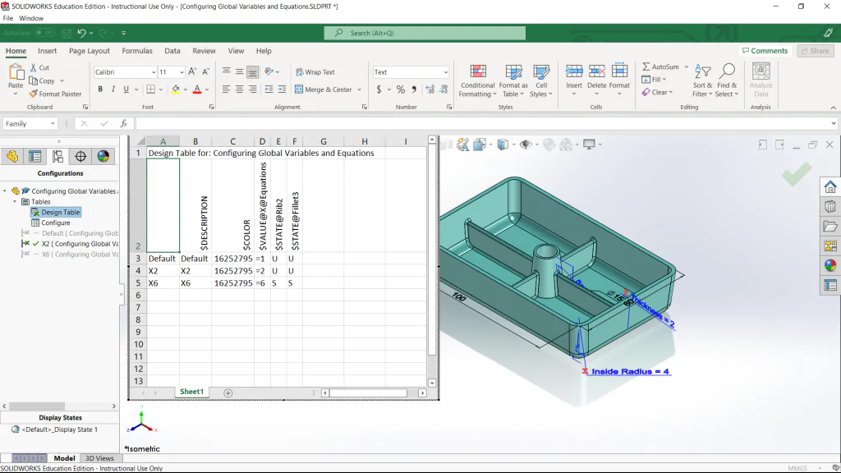841x473 pixels.
Task: Toggle the AutoSave switch
Action: 45,33
